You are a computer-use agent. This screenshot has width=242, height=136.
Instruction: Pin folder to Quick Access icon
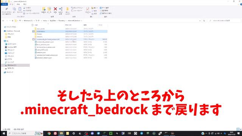[6, 9]
